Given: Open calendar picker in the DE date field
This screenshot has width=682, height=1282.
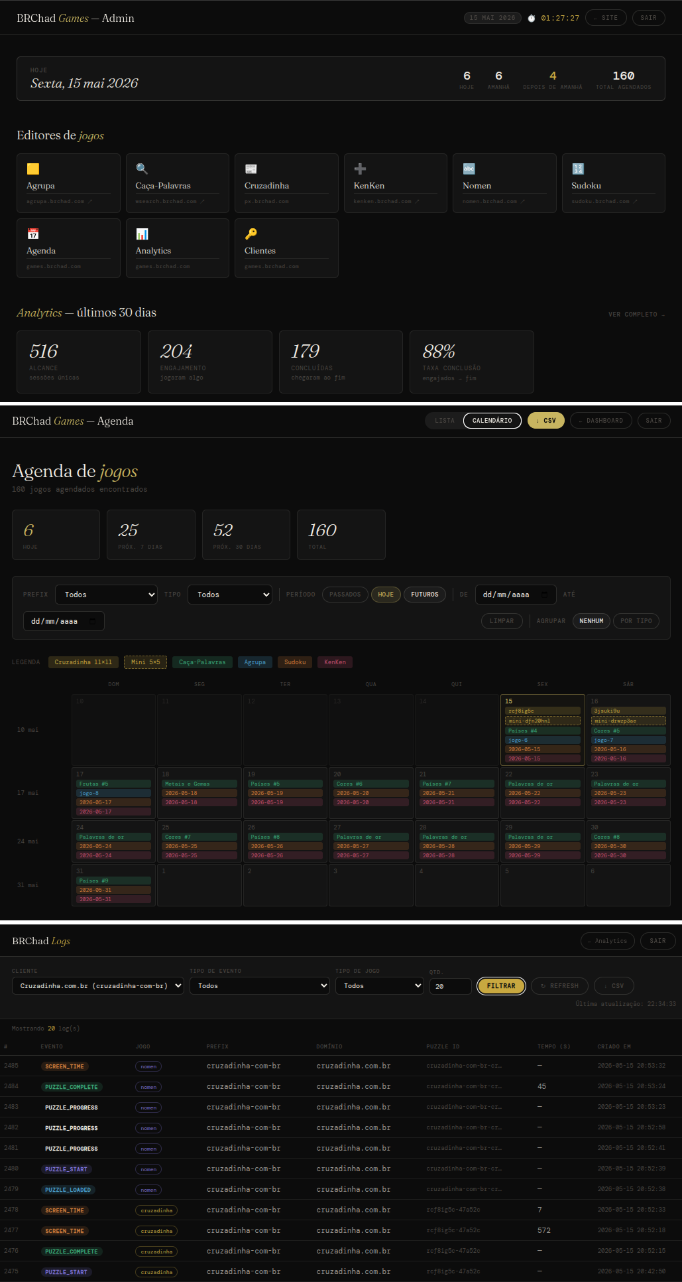Looking at the screenshot, I should coord(545,595).
